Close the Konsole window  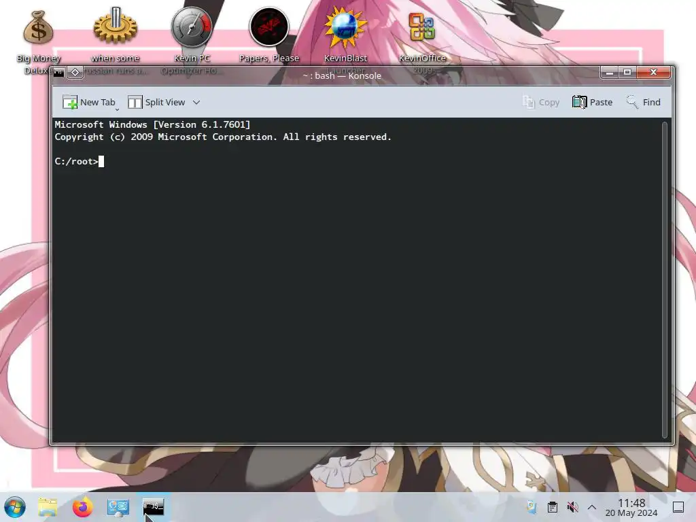[653, 72]
